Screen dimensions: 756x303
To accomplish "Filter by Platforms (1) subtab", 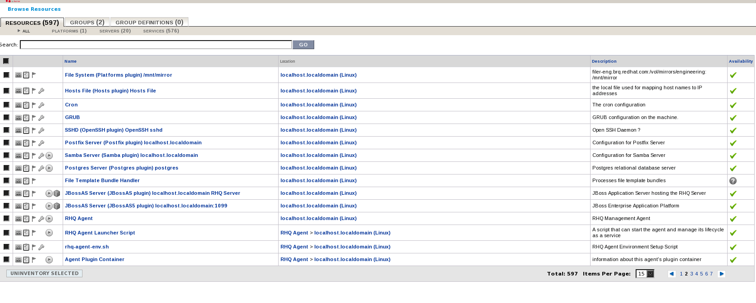I will click(x=69, y=31).
